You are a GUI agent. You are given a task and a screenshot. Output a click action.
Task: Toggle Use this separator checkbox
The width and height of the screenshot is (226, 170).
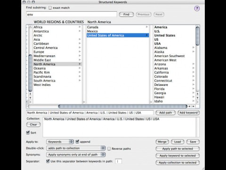48,161
